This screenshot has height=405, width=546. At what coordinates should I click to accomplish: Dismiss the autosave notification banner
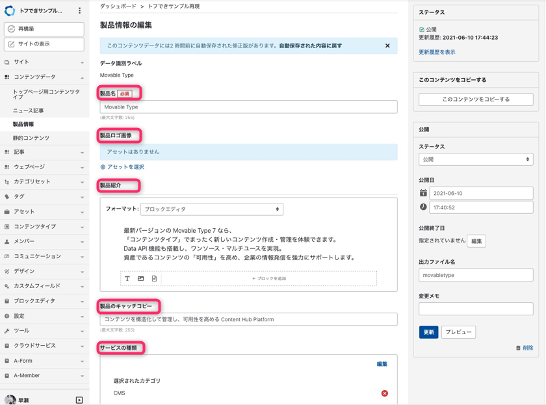point(387,46)
